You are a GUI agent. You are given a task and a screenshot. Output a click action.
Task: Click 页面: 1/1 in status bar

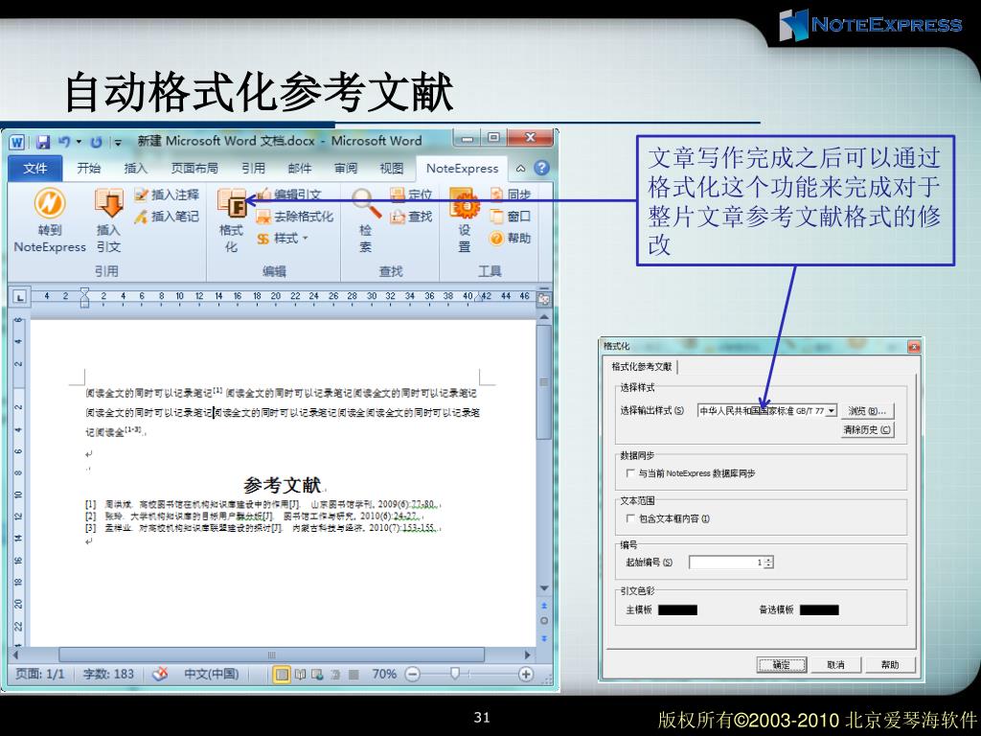click(40, 674)
